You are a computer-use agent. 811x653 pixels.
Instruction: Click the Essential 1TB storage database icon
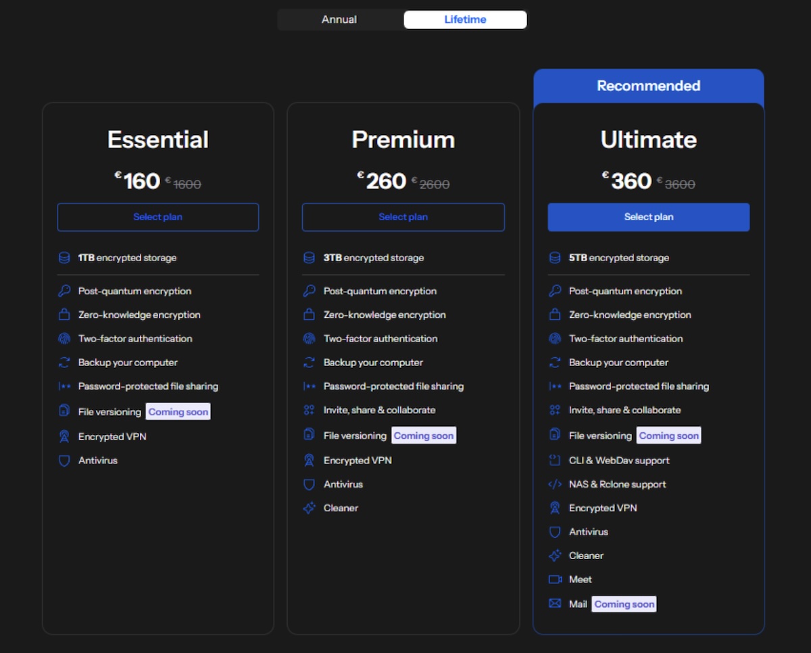tap(64, 258)
